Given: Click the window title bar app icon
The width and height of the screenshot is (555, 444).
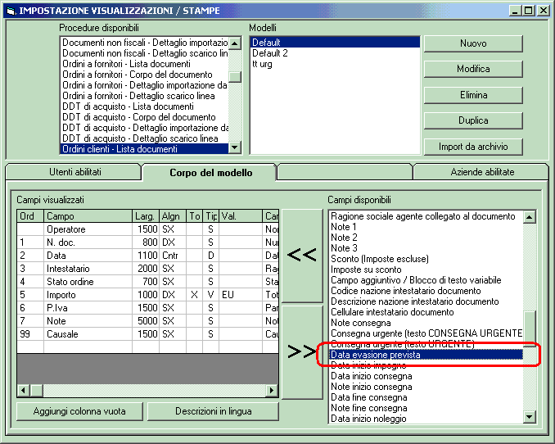Looking at the screenshot, I should [10, 10].
